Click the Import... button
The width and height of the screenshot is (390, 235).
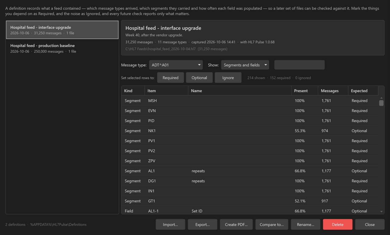[170, 224]
